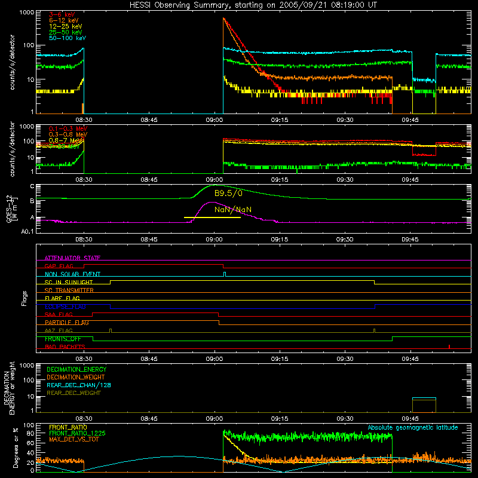This screenshot has height=478, width=478.
Task: Click the 09:45 tick label under decimation panel
Action: tap(410, 419)
